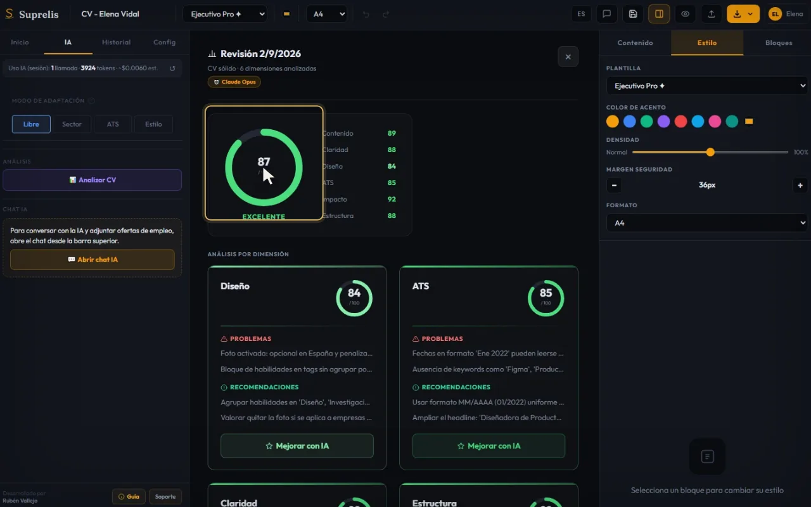Screen dimensions: 811x507
Task: Click the Guía button
Action: [129, 496]
